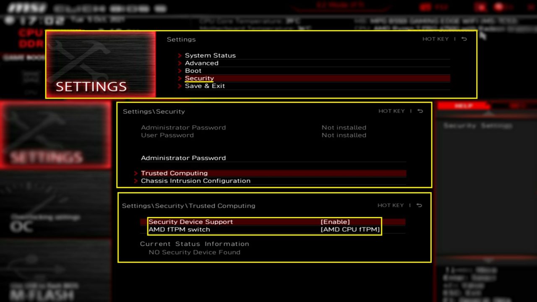
Task: Switch to the Advanced settings menu
Action: pos(202,63)
